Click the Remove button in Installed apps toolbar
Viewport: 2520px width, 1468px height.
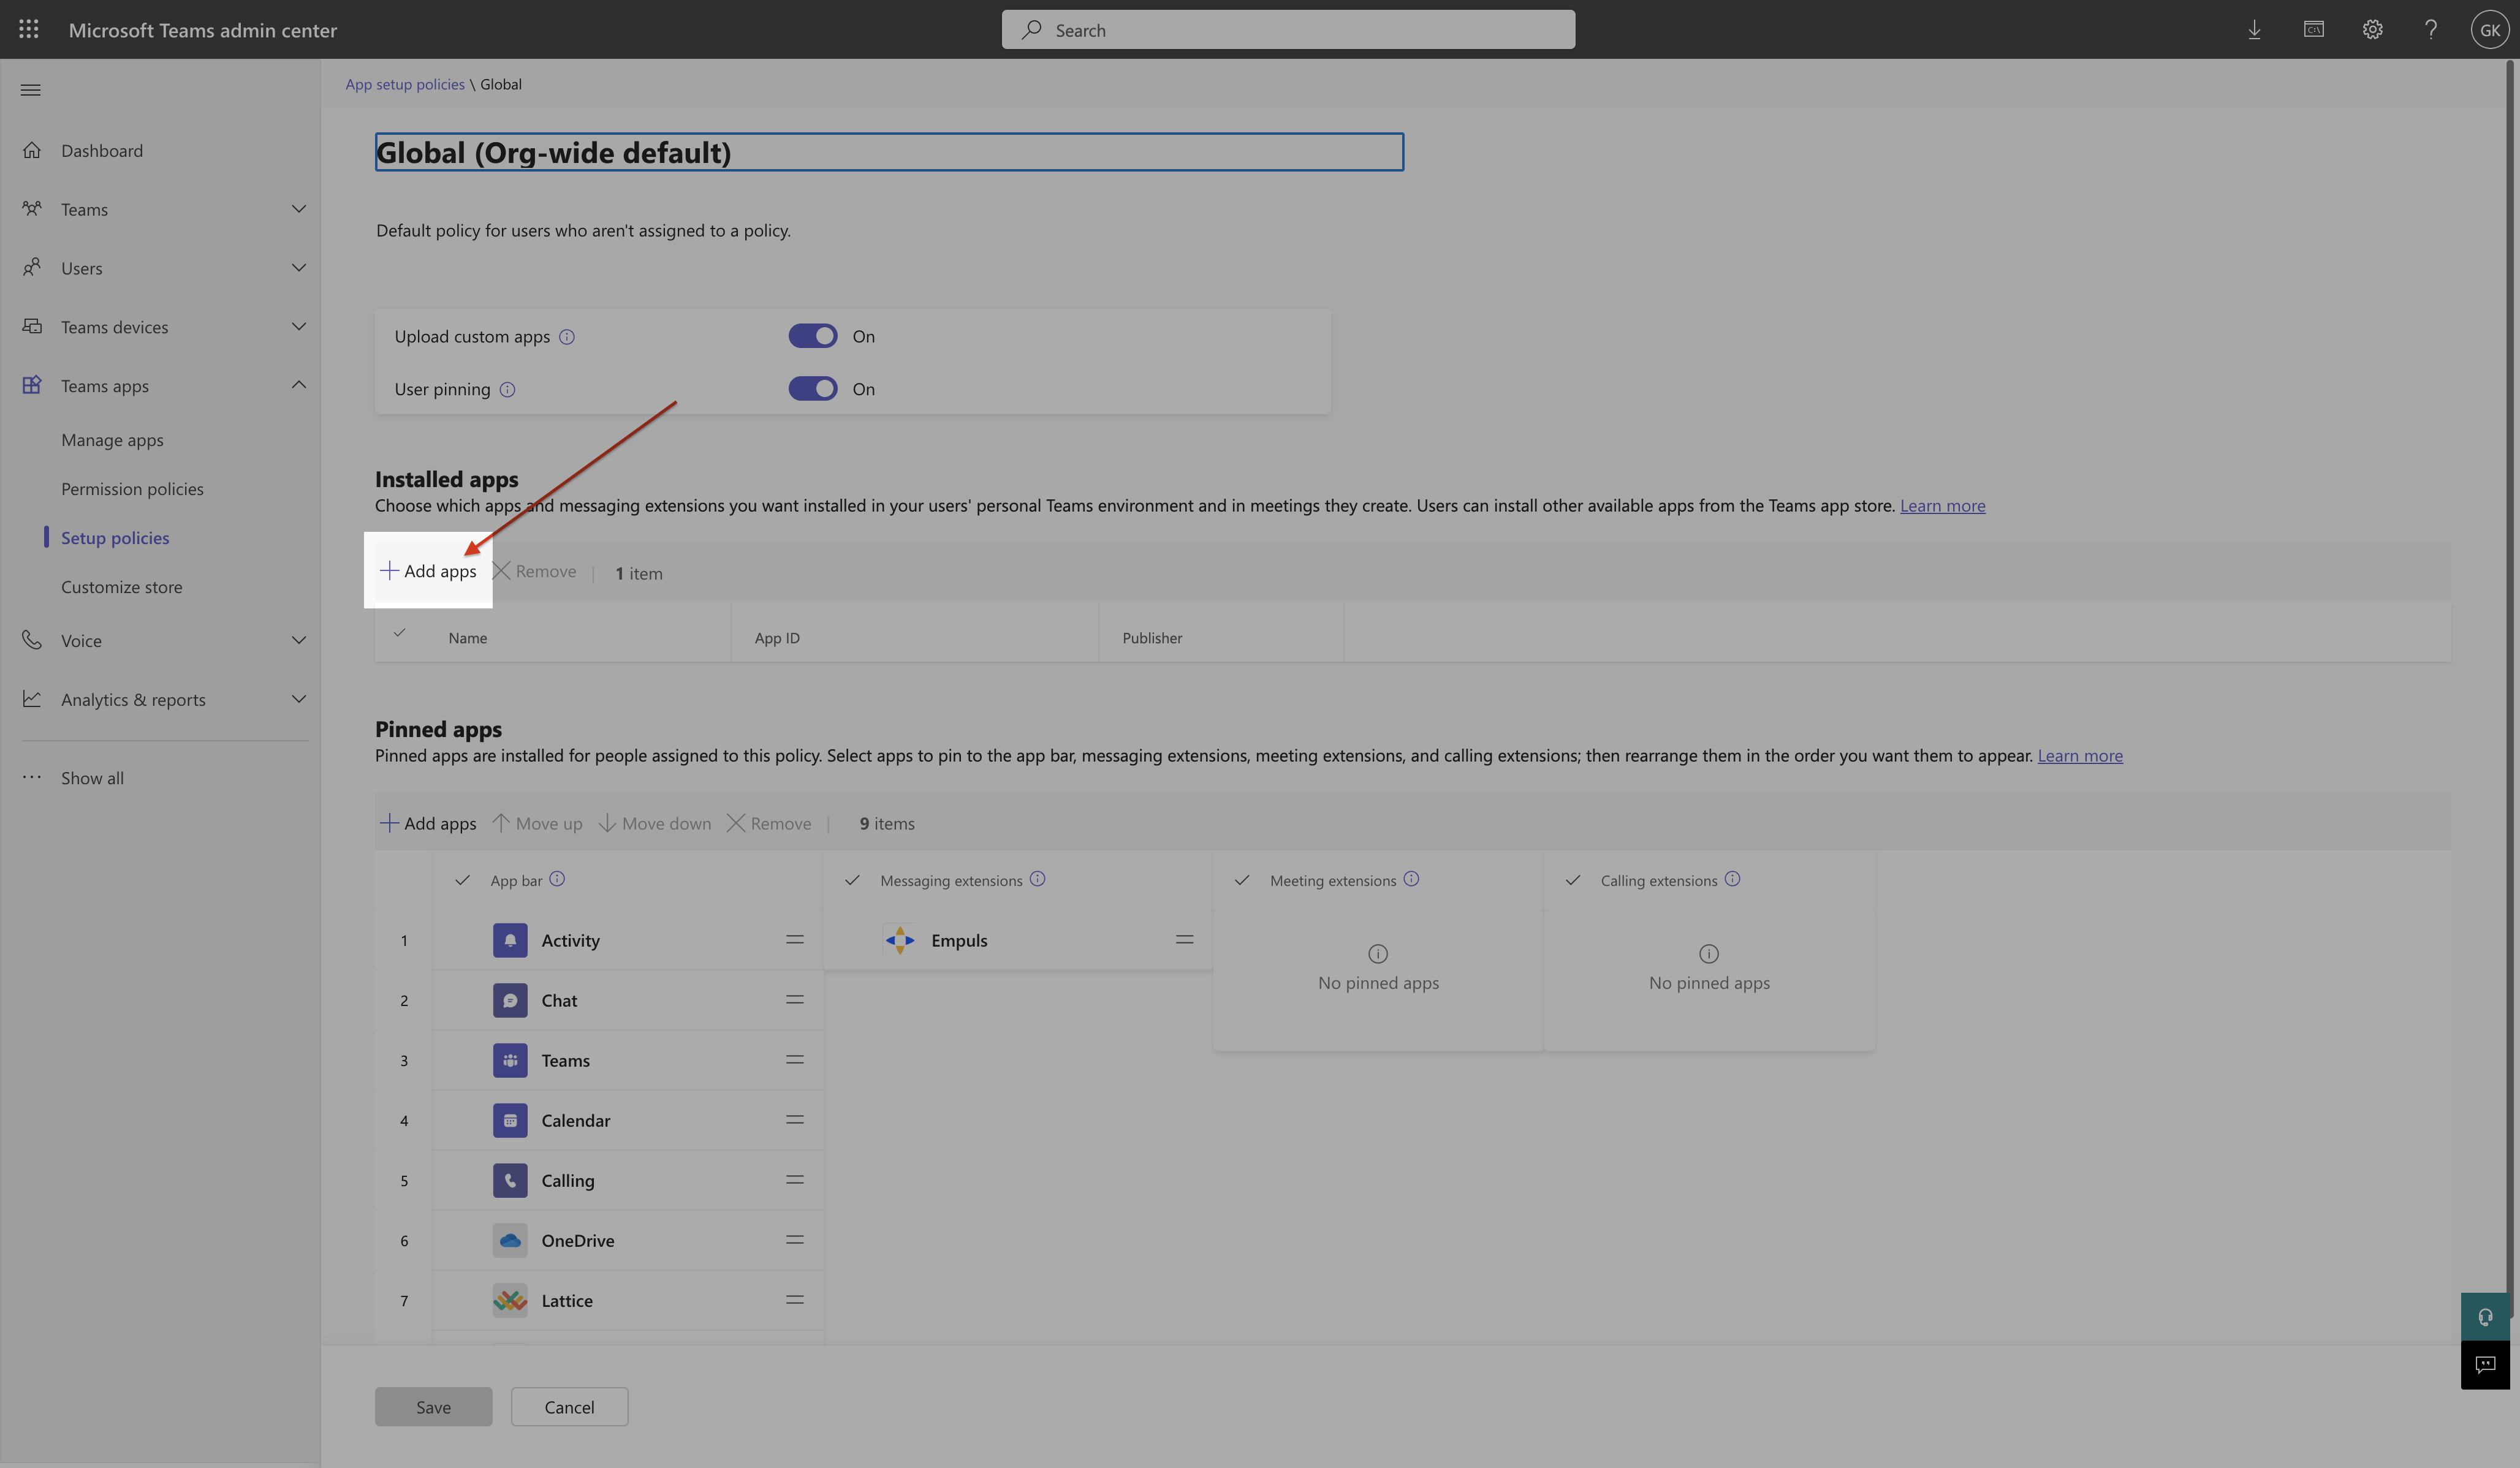pyautogui.click(x=534, y=571)
